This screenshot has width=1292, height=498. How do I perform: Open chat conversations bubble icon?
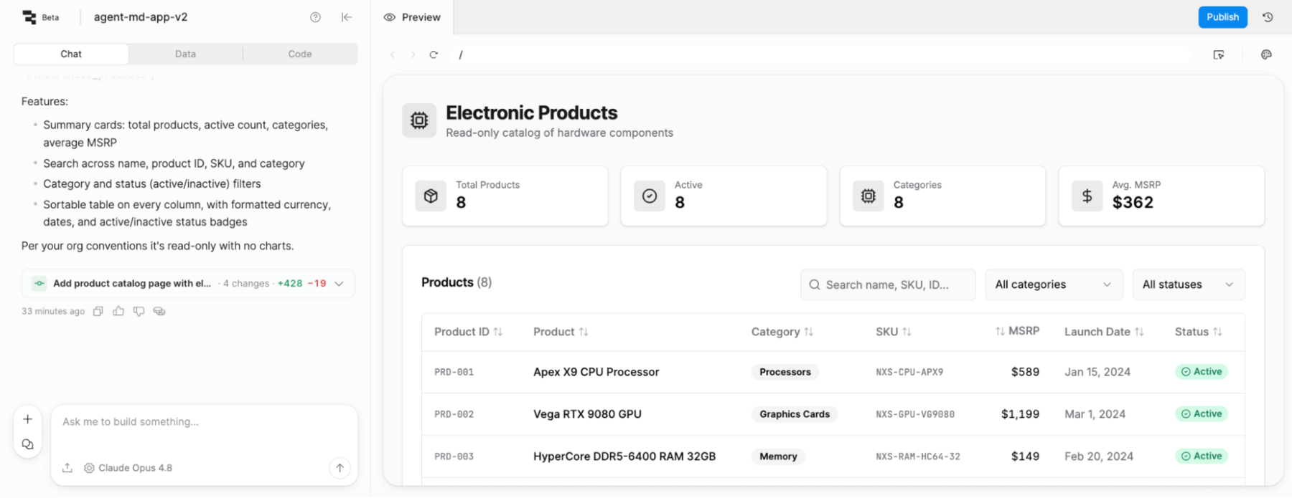[27, 444]
